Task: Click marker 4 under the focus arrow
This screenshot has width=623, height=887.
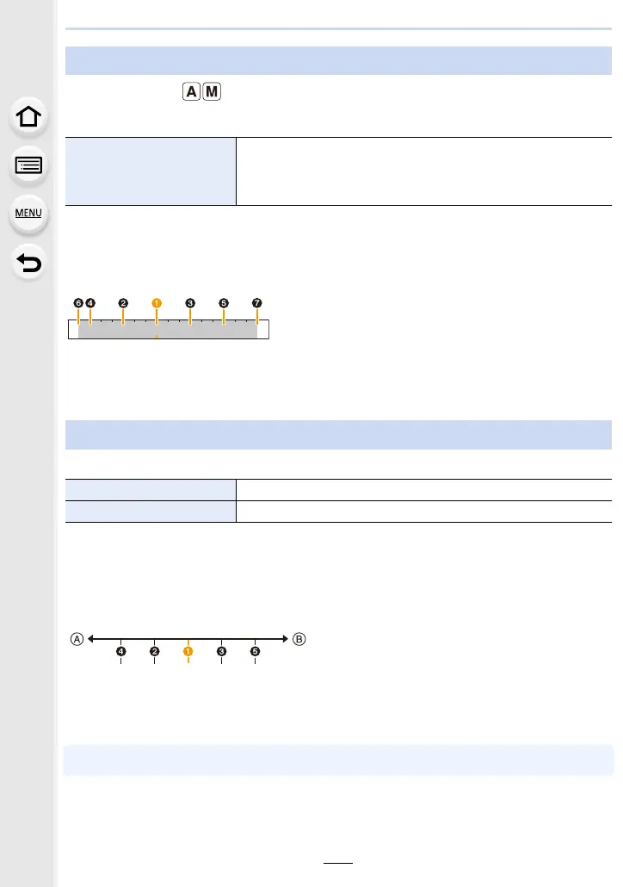Action: [x=121, y=652]
